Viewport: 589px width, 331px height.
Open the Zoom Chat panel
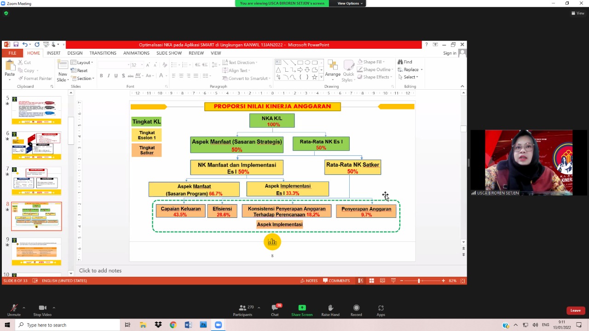[x=275, y=308]
